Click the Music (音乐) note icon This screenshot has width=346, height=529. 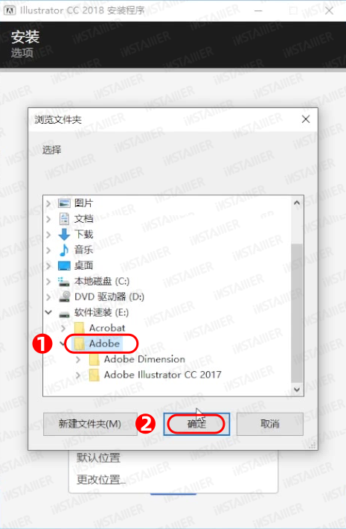64,250
